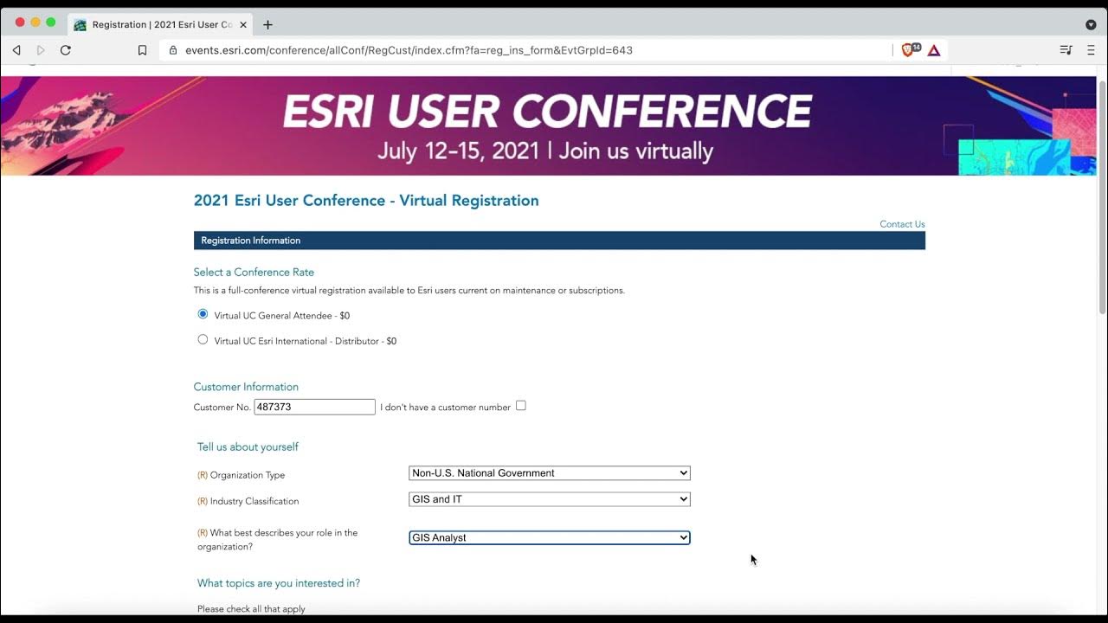Click the Esri User Conference banner

click(x=549, y=125)
